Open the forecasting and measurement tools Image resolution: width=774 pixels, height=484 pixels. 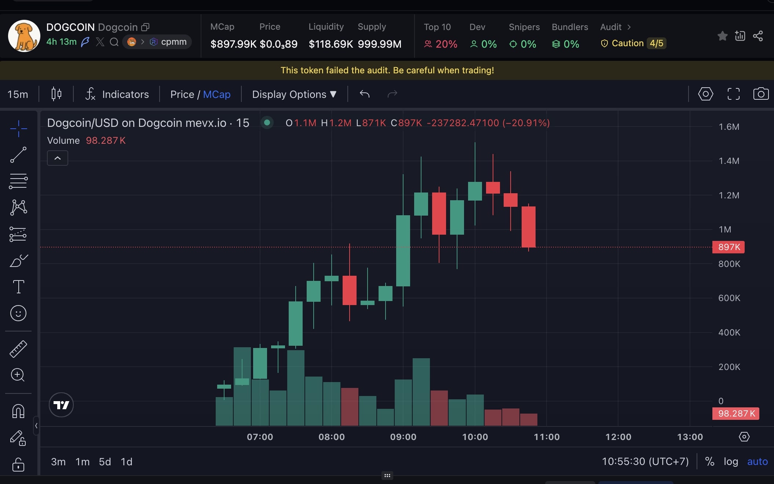click(18, 234)
